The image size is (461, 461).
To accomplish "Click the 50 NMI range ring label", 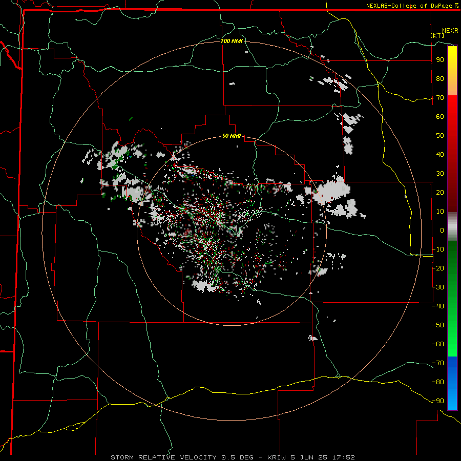I will point(232,136).
